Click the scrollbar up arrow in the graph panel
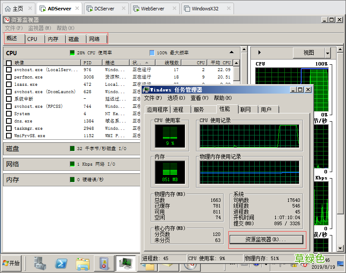Image resolution: width=346 pixels, height=273 pixels. 340,49
